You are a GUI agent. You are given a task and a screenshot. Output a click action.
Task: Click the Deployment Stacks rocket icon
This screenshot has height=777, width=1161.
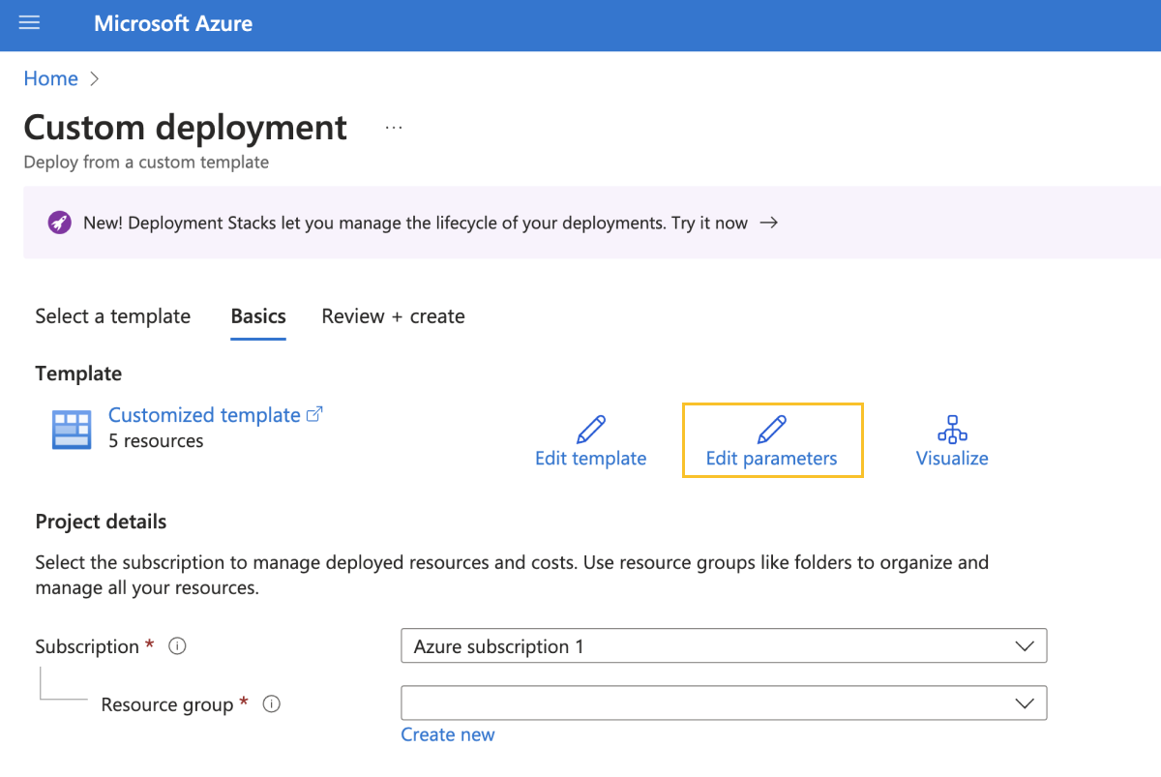(59, 223)
